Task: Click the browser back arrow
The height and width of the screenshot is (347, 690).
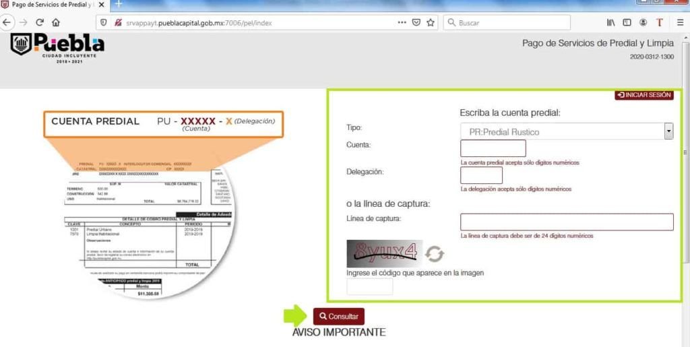Action: coord(7,22)
